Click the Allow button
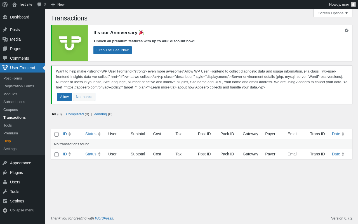Viewport: 358px width, 224px height. click(x=64, y=97)
